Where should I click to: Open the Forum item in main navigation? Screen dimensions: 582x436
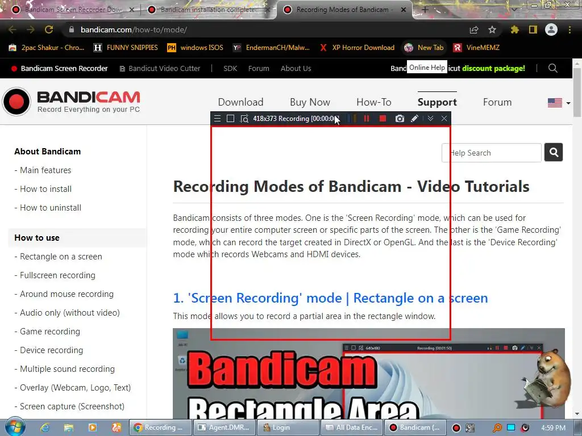pos(497,102)
